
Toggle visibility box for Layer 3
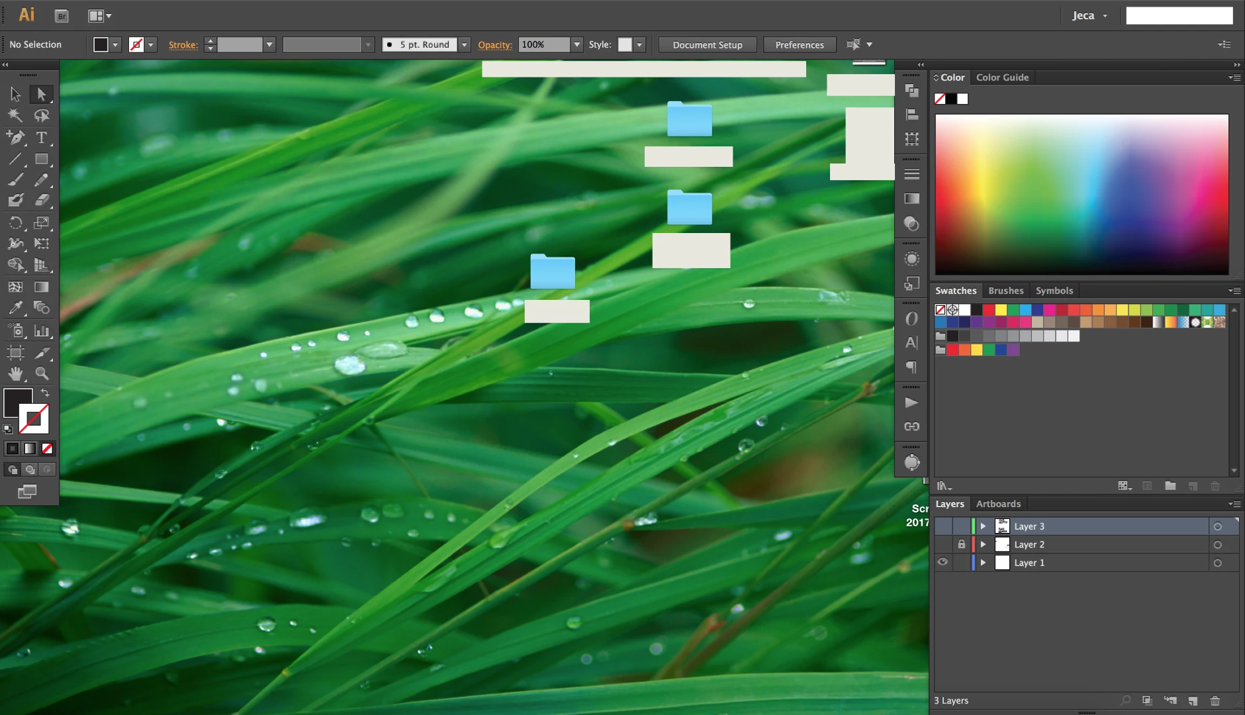[943, 526]
